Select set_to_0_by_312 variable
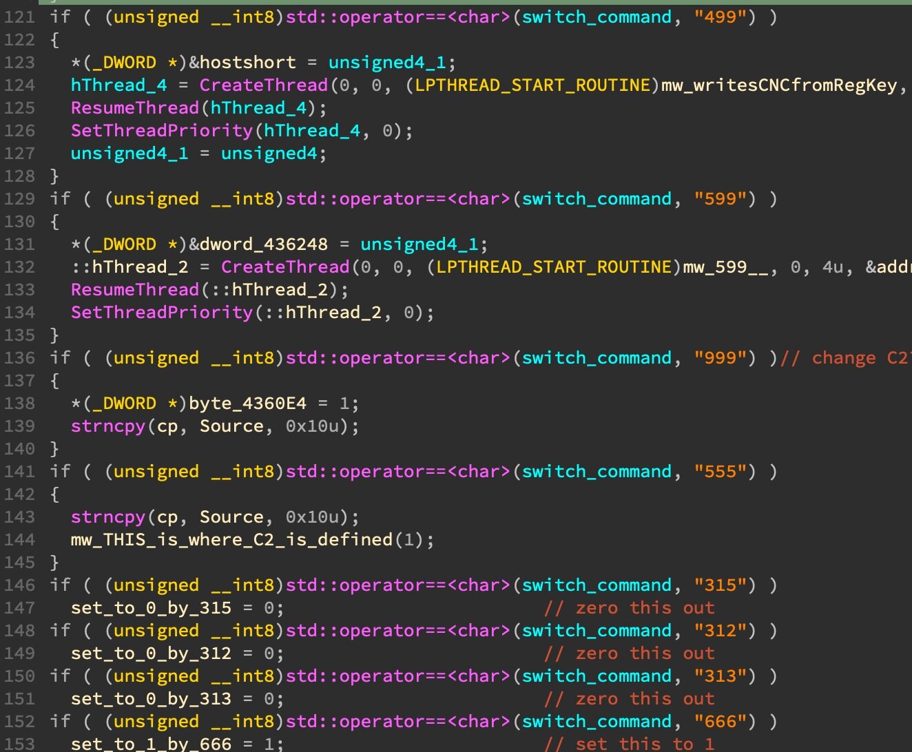The image size is (912, 752). (151, 654)
